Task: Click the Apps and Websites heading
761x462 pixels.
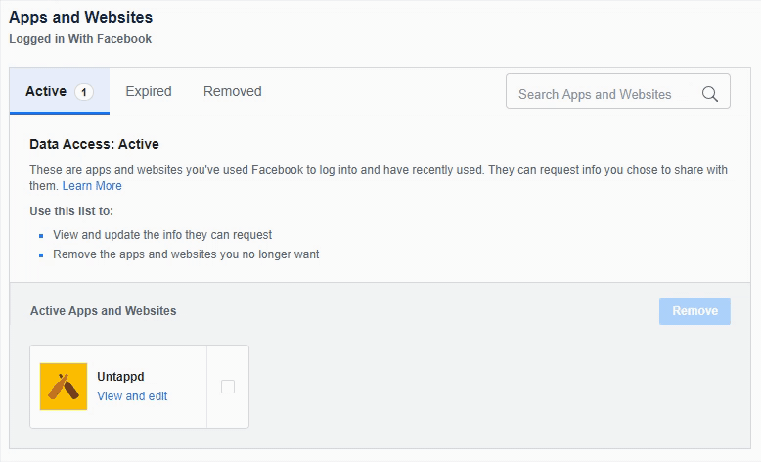Action: tap(80, 17)
